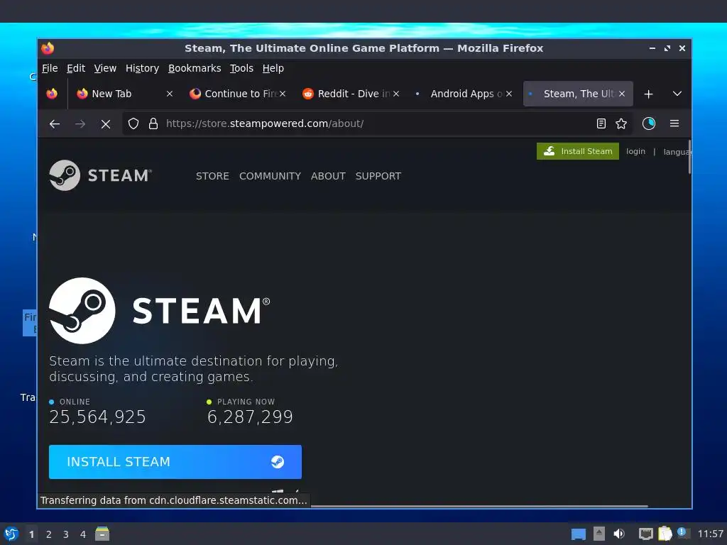Minimize the Firefox window
Viewport: 727px width, 545px height.
tap(652, 48)
